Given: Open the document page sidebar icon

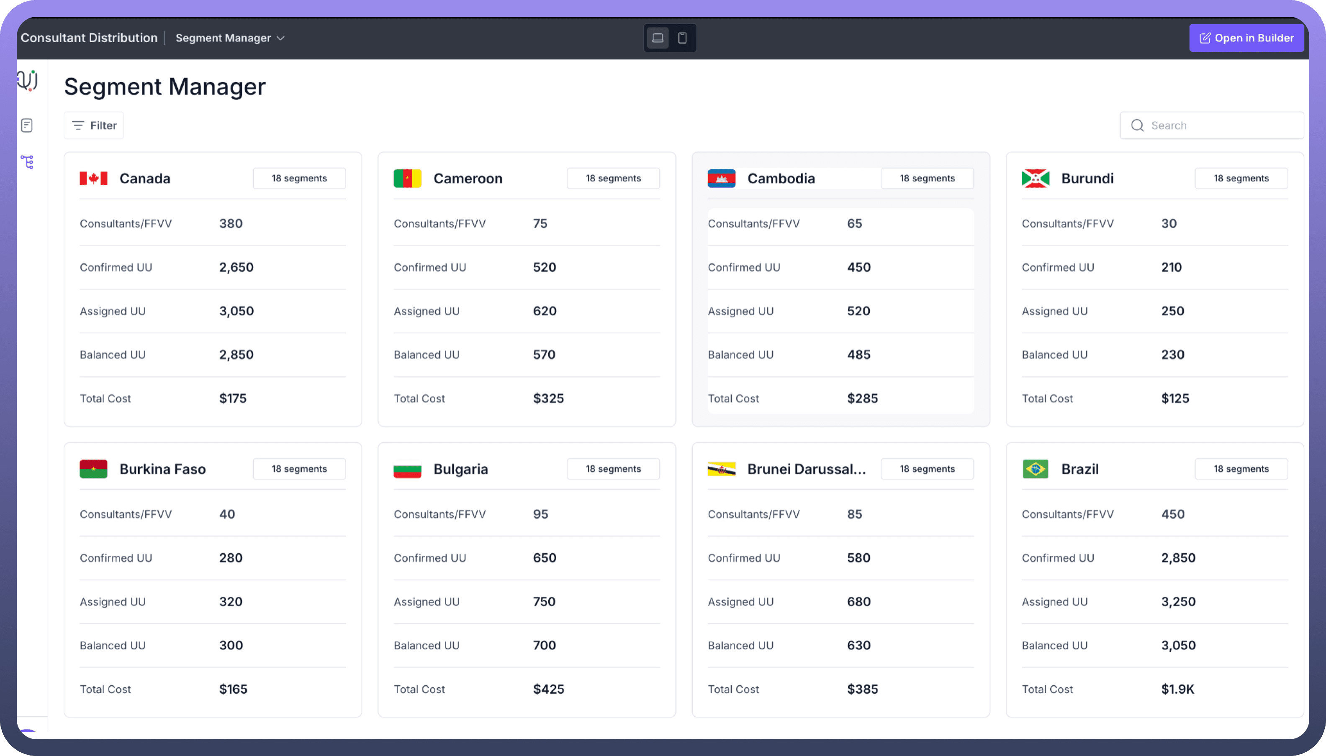Looking at the screenshot, I should [x=27, y=125].
